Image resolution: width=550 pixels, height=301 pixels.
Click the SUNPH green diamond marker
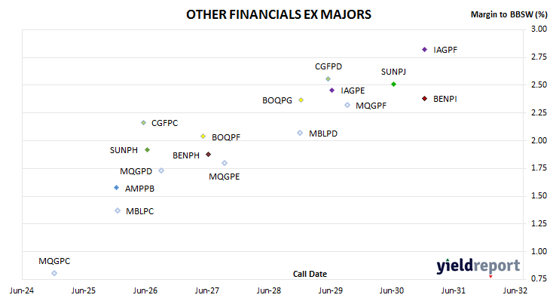click(148, 150)
